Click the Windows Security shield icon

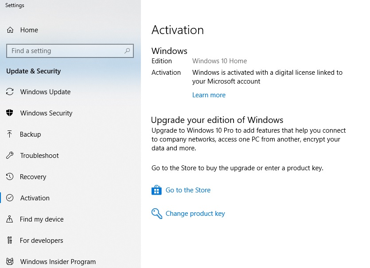(10, 113)
